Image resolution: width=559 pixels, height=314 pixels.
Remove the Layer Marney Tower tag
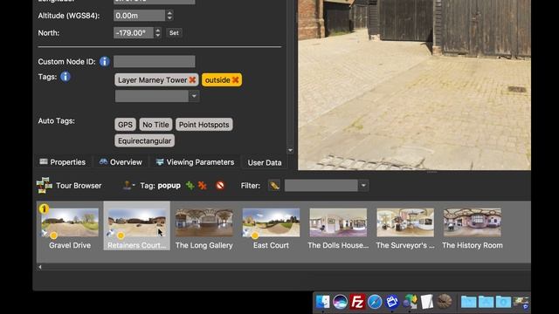(192, 79)
